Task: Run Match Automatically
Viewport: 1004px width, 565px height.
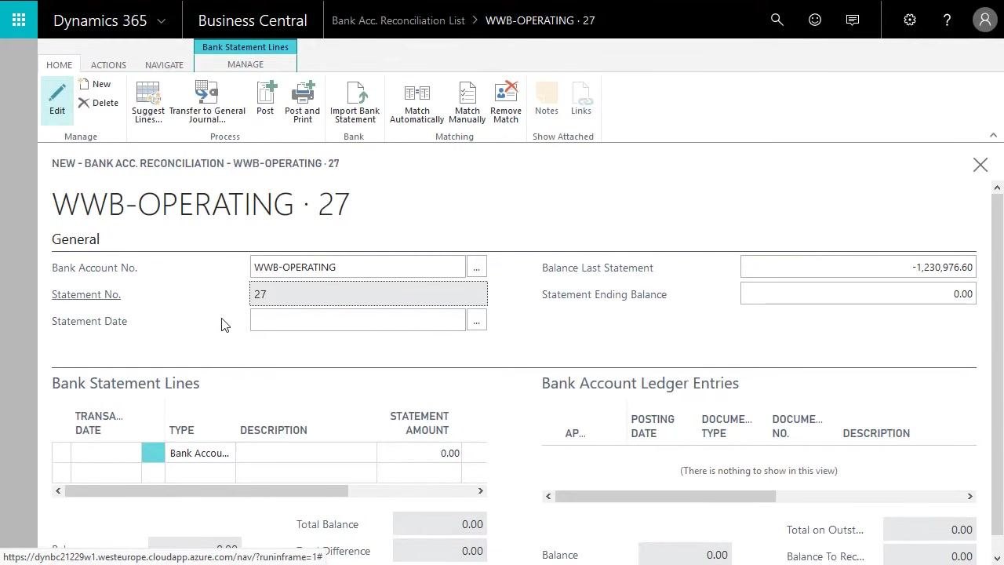Action: (417, 102)
